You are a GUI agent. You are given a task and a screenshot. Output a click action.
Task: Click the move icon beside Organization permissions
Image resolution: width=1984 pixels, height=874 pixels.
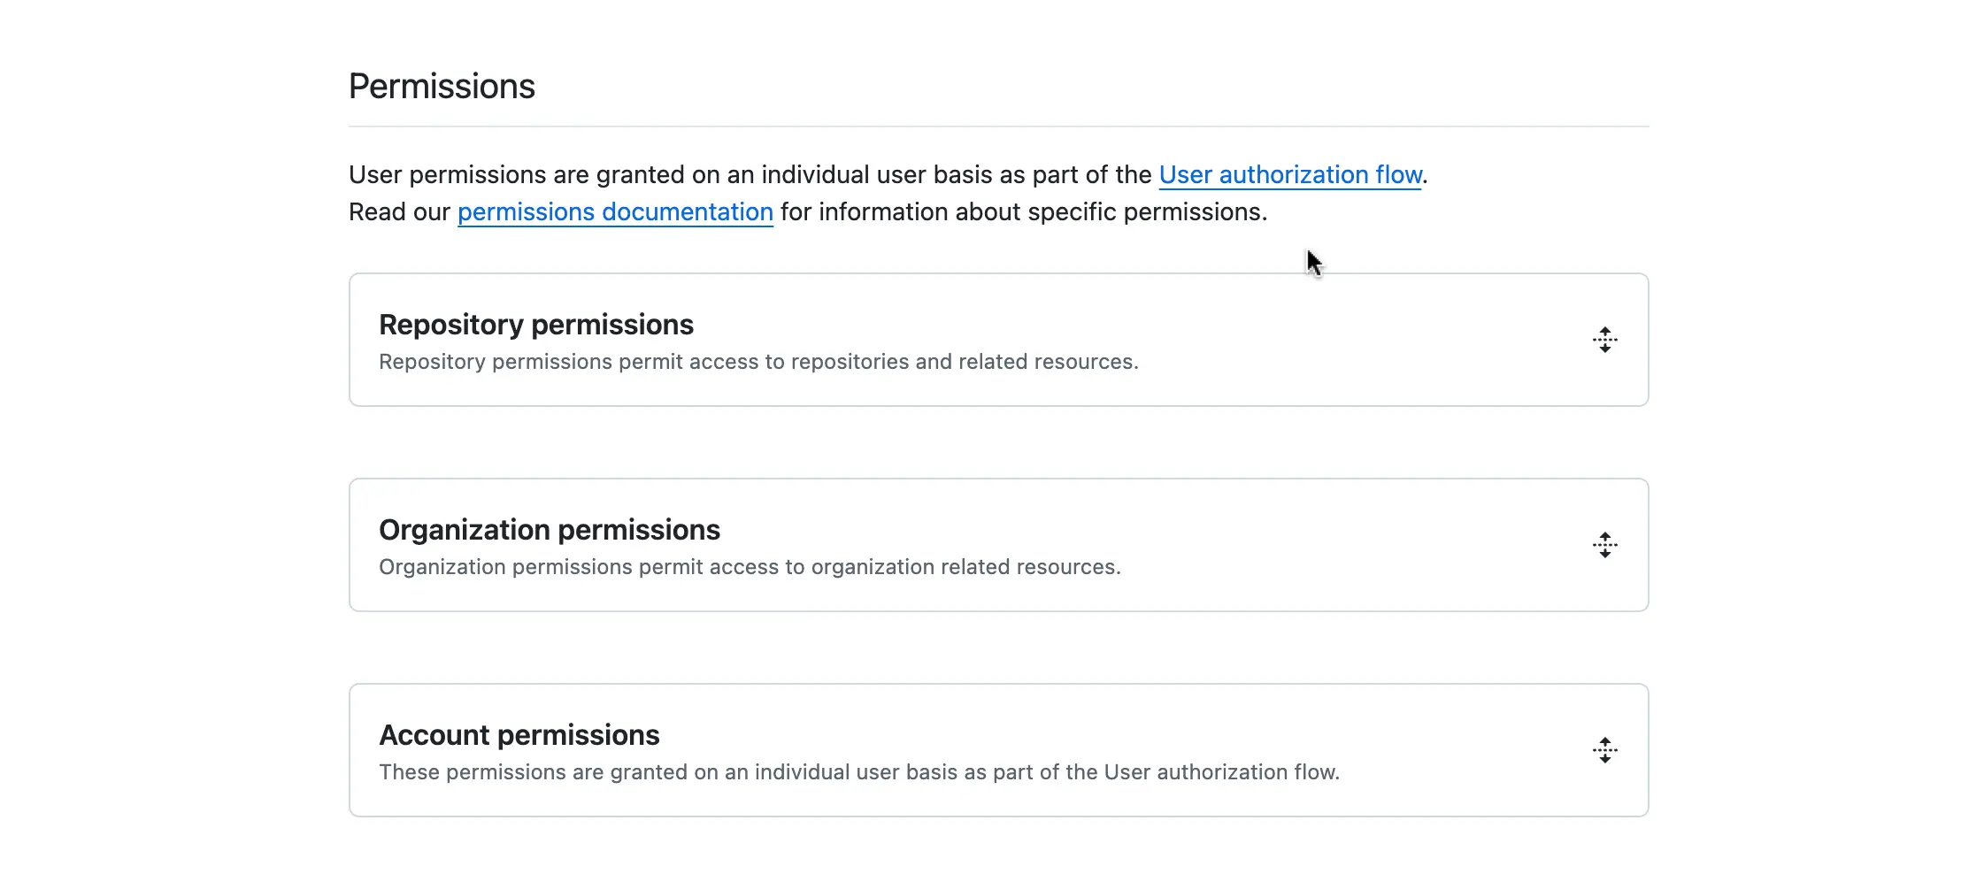tap(1605, 545)
